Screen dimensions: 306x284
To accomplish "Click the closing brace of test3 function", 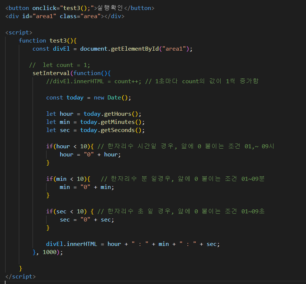I will (20, 268).
